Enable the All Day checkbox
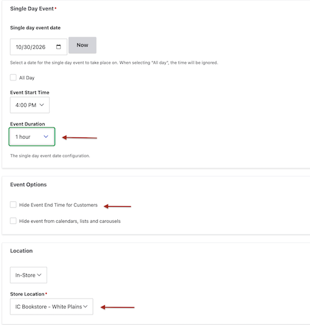Image resolution: width=310 pixels, height=325 pixels. tap(13, 77)
